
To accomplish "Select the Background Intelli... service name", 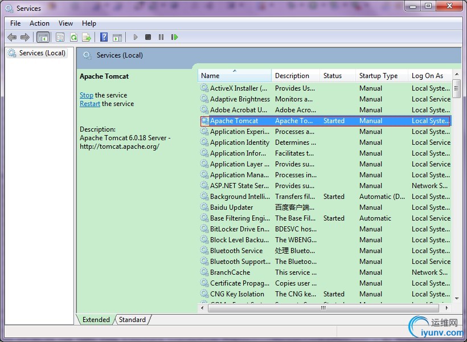I will coord(240,197).
